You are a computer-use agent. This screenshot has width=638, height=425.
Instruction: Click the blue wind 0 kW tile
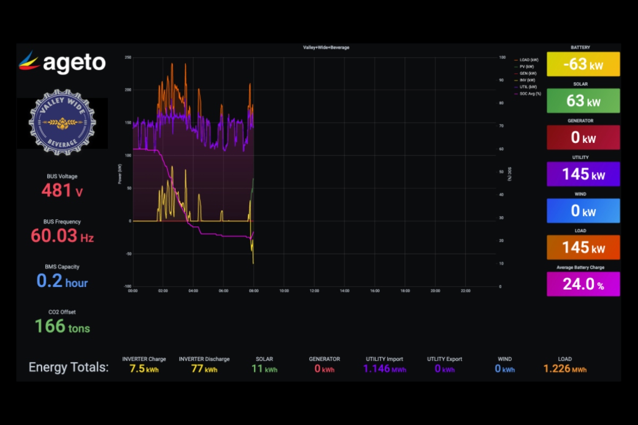583,211
